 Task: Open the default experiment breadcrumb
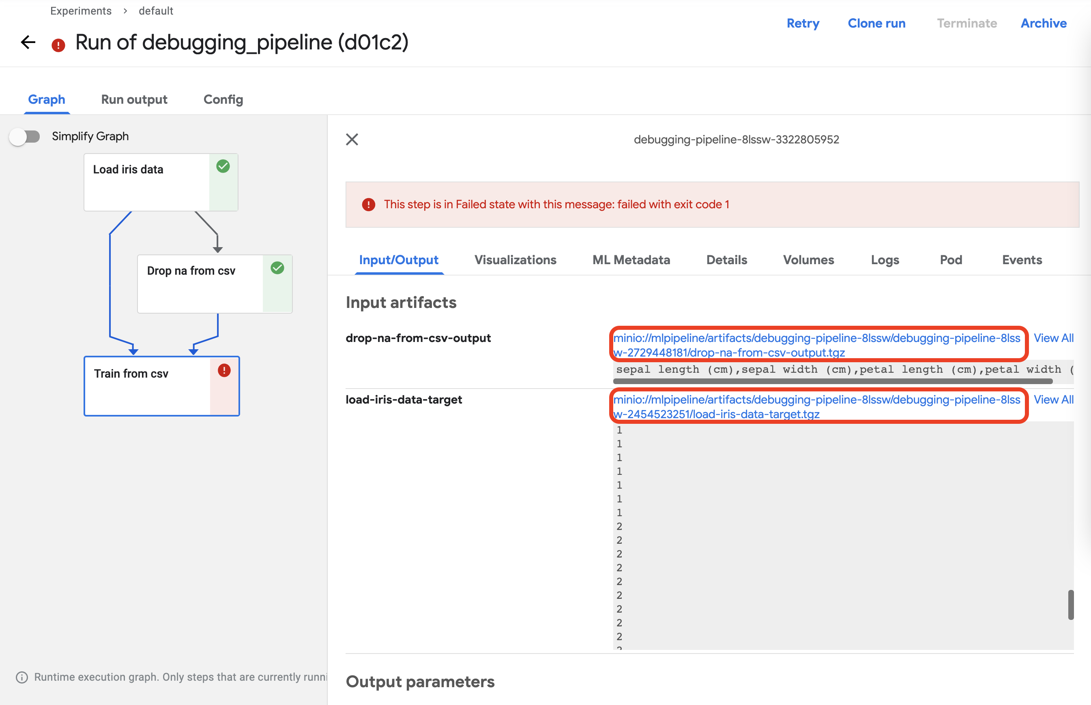point(156,11)
